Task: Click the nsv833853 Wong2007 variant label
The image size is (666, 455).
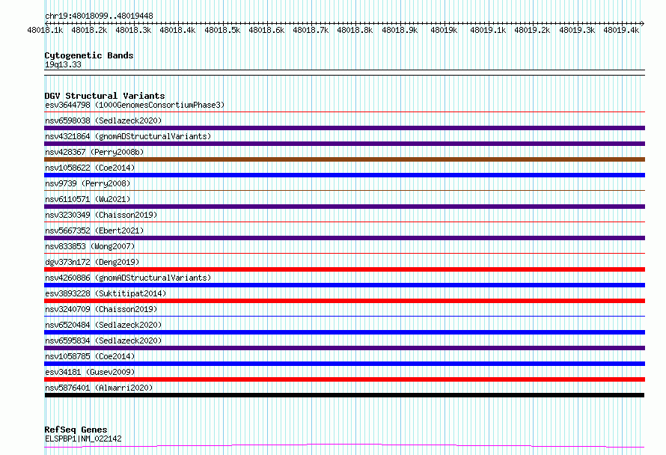Action: [x=90, y=246]
